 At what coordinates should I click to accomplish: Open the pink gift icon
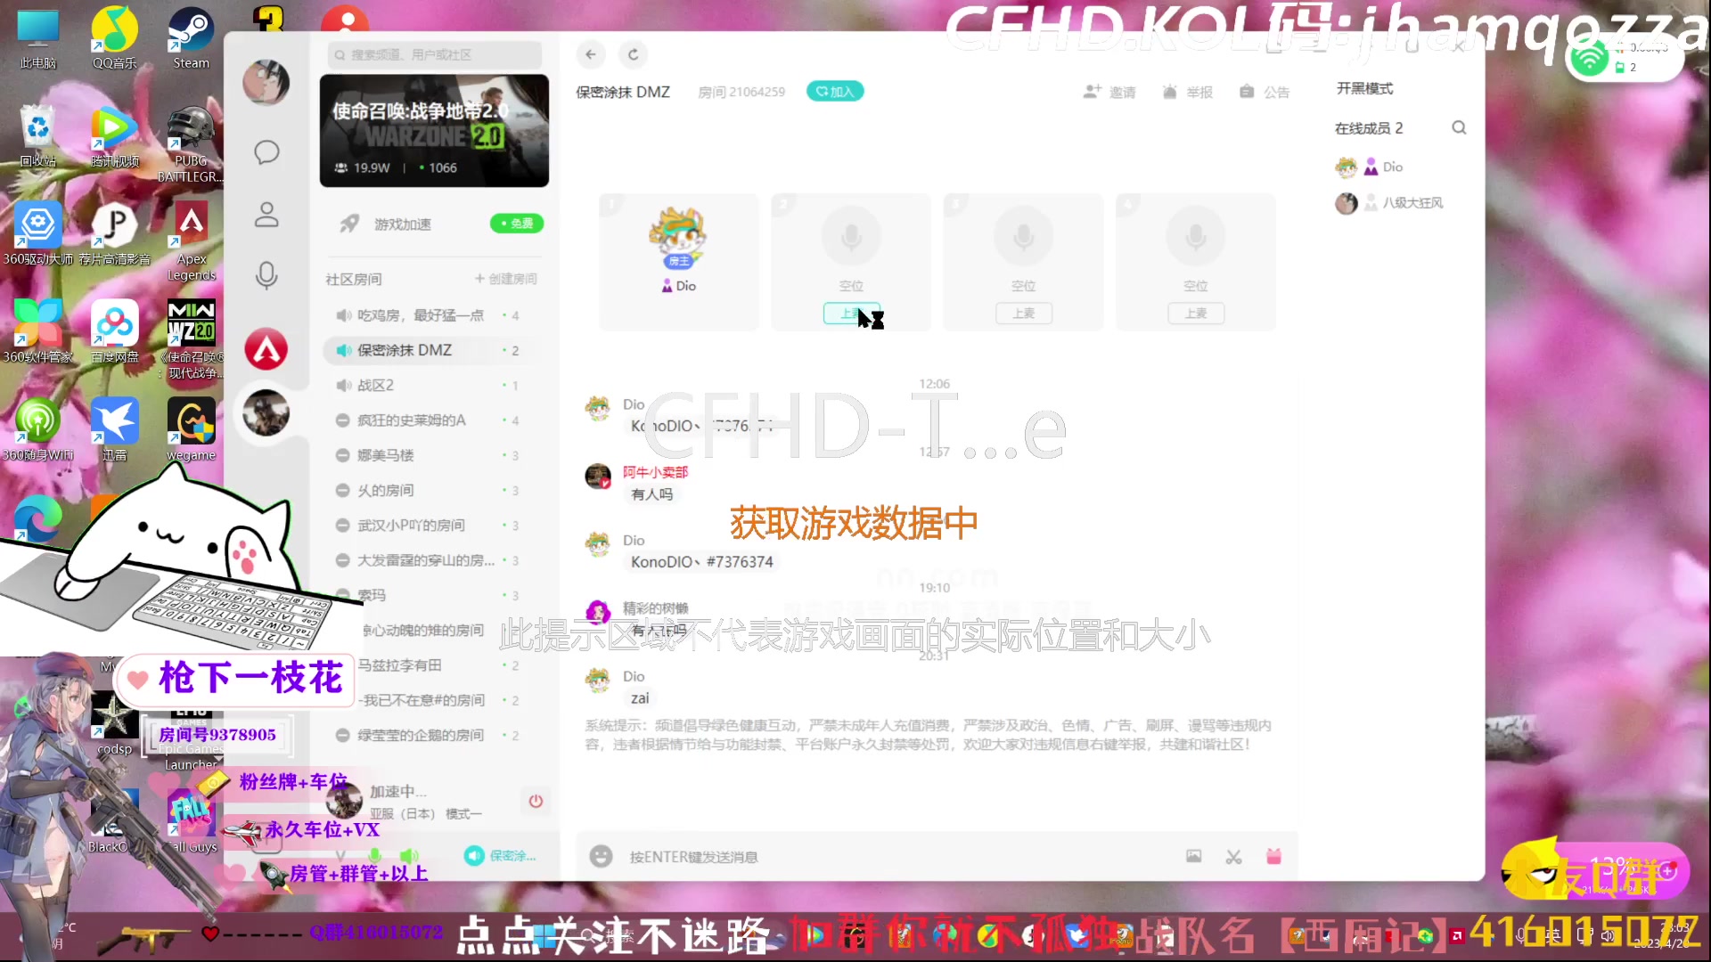click(1274, 856)
